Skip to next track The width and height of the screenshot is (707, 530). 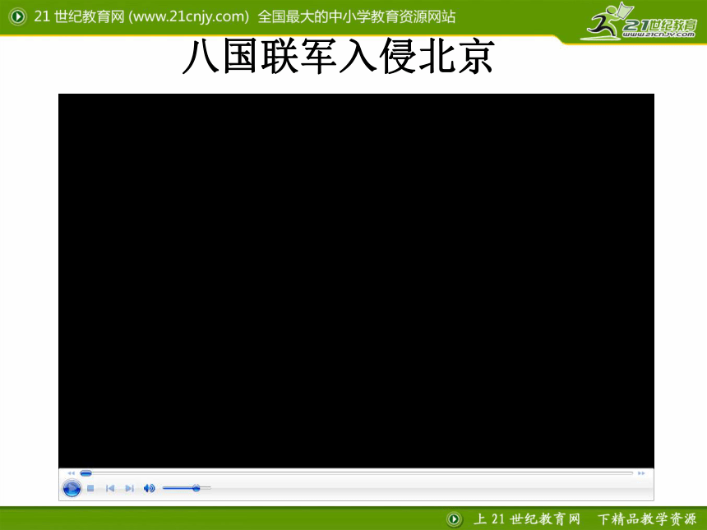[x=129, y=488]
